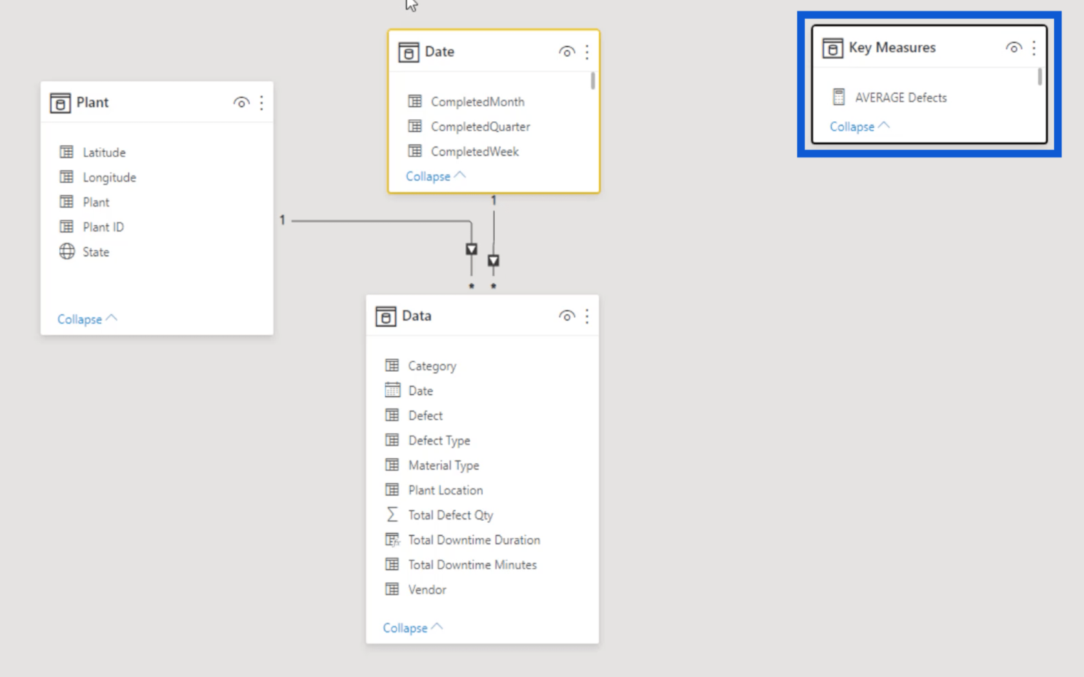Select the Category field in Data
The image size is (1084, 677).
tap(432, 366)
